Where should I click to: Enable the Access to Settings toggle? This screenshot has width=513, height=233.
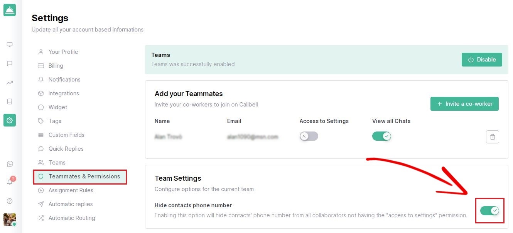(x=309, y=136)
